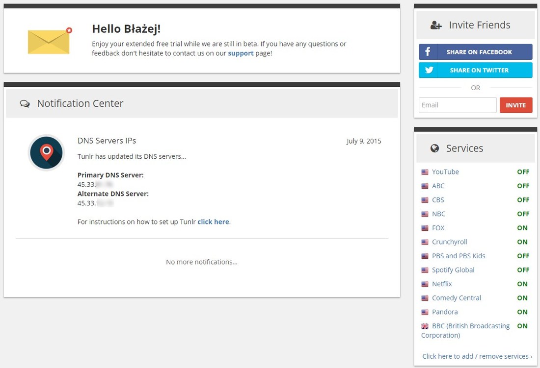Click the "Notification Center" heading text
The image size is (540, 368).
pyautogui.click(x=80, y=103)
